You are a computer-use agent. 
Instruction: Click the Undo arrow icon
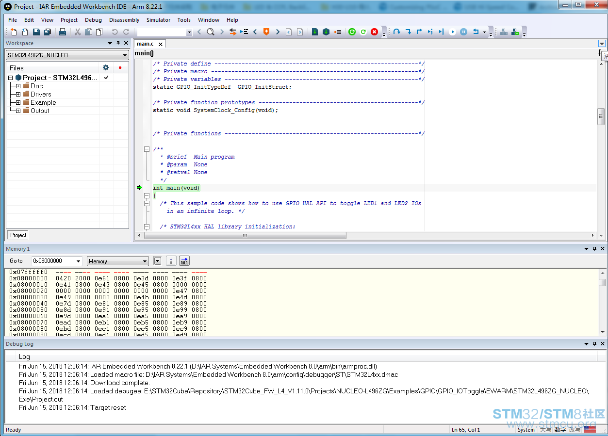click(x=115, y=32)
